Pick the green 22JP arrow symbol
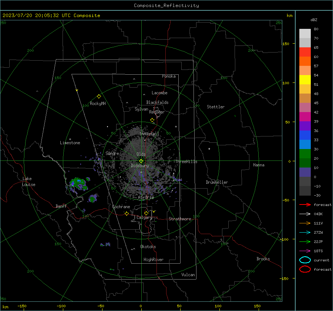The height and width of the screenshot is (311, 333). [305, 241]
